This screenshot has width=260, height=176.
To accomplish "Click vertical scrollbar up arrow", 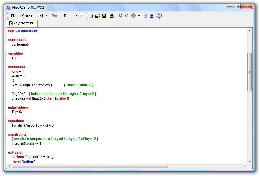I will click(x=250, y=31).
